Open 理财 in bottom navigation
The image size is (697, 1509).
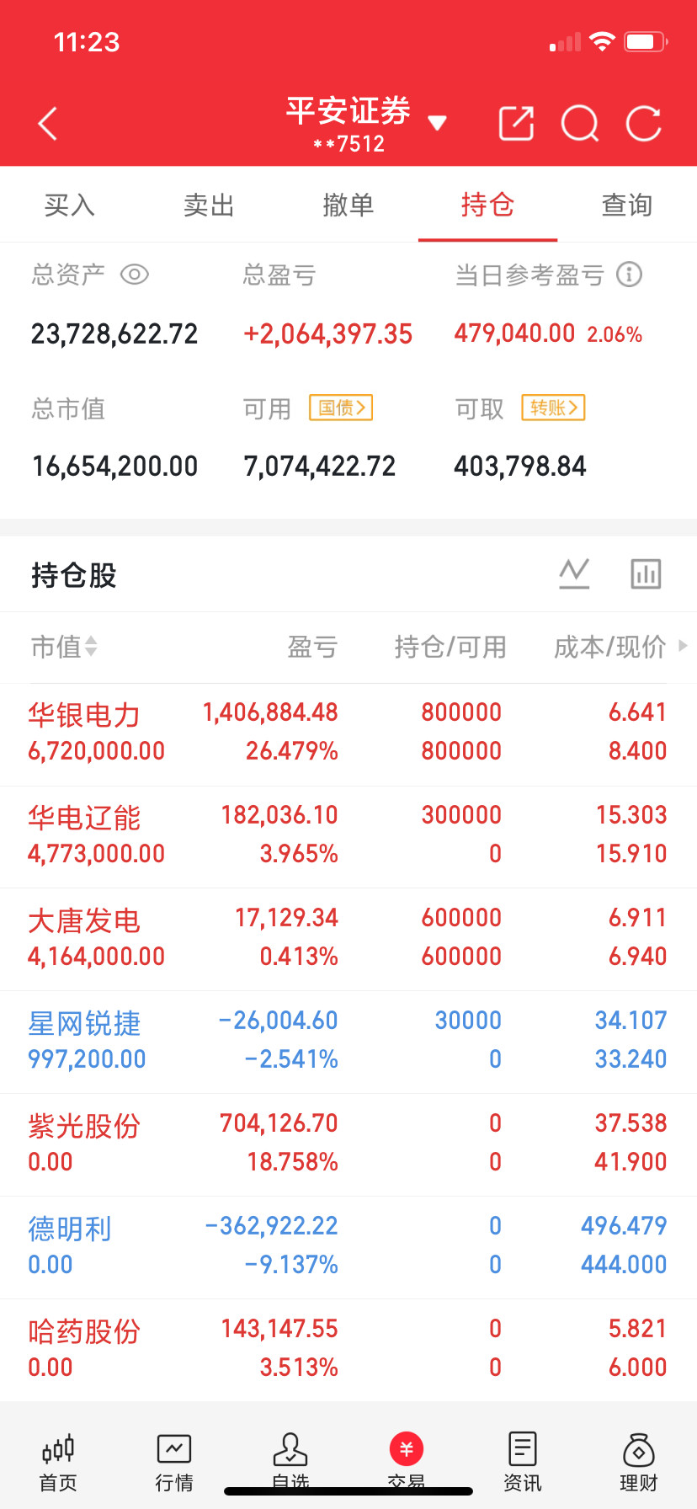tap(639, 1463)
